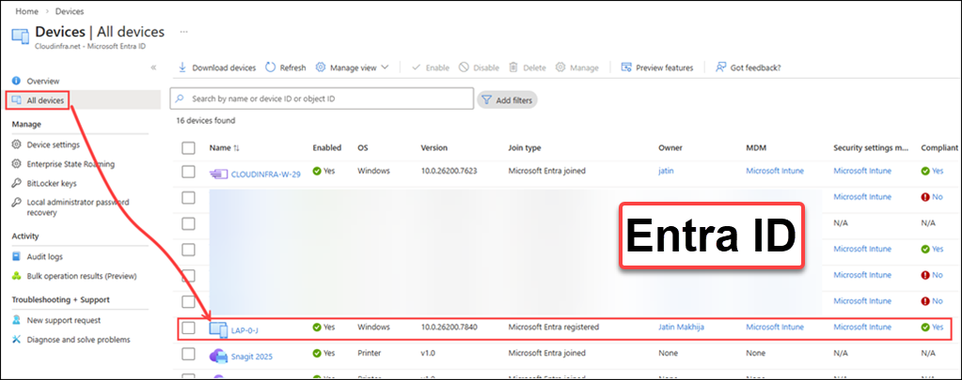
Task: Open the ellipsis menu beside page title
Action: click(183, 31)
